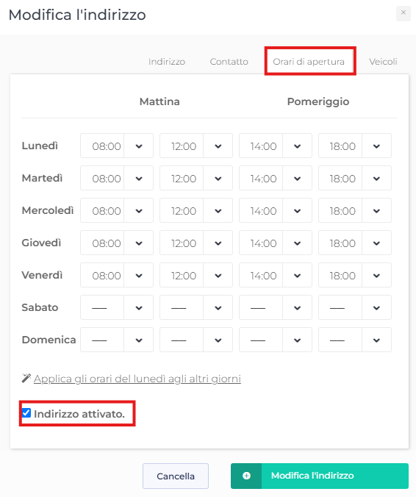Apply Monday hours to other days link

(137, 379)
